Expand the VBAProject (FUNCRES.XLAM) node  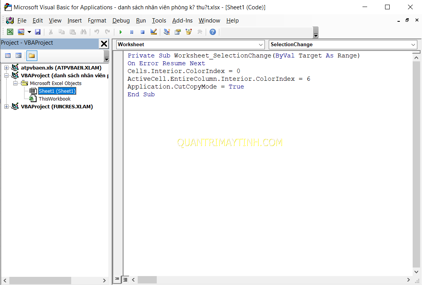(7, 107)
